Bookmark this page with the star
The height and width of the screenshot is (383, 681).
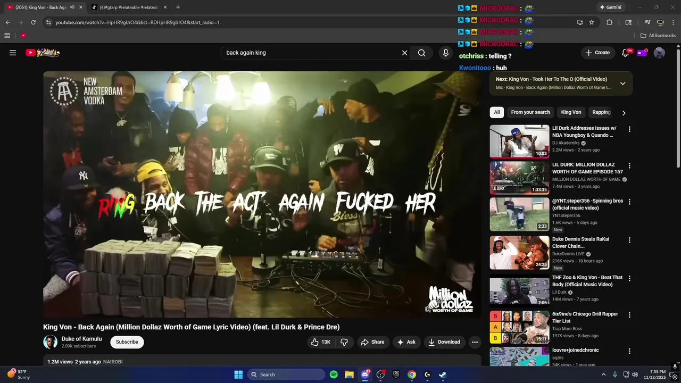tap(592, 22)
